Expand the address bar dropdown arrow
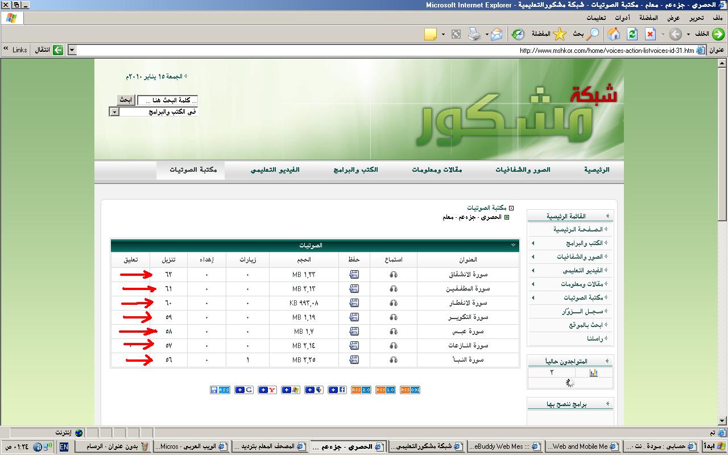 72,50
